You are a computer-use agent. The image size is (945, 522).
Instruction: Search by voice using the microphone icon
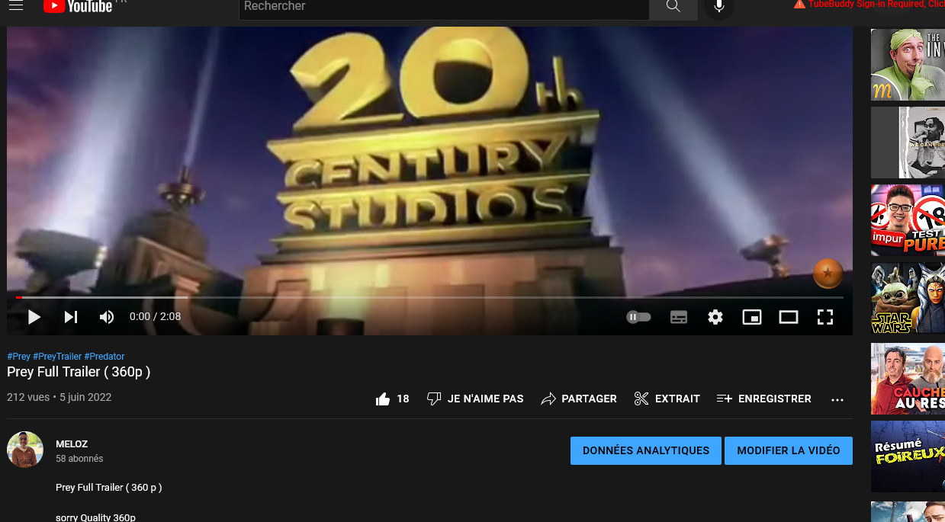(x=718, y=7)
